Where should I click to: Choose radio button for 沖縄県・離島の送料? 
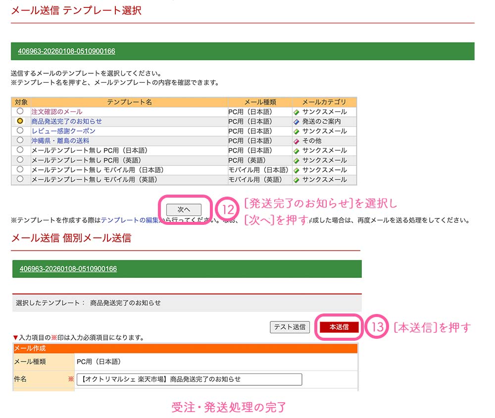[20, 140]
